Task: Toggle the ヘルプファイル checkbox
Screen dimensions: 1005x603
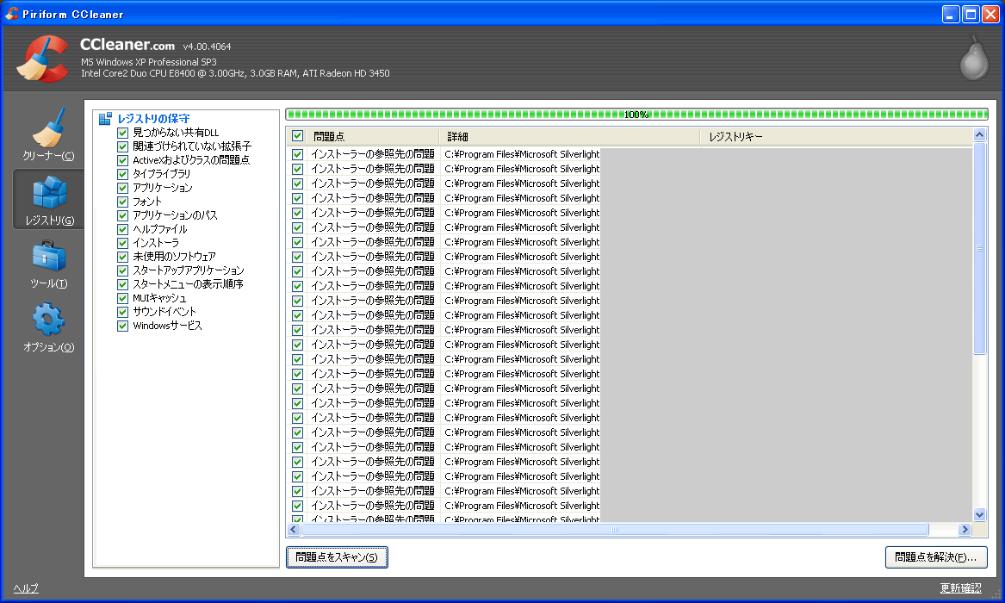Action: click(x=123, y=229)
